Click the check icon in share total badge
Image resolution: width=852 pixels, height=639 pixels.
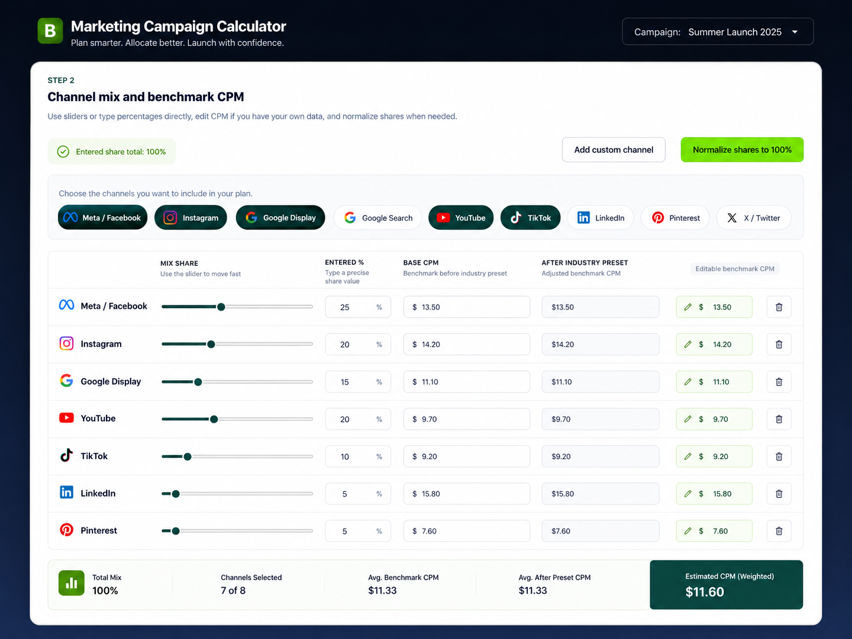click(63, 152)
